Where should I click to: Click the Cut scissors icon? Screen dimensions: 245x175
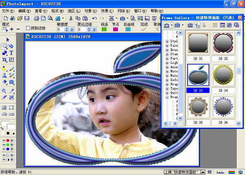tap(71, 18)
